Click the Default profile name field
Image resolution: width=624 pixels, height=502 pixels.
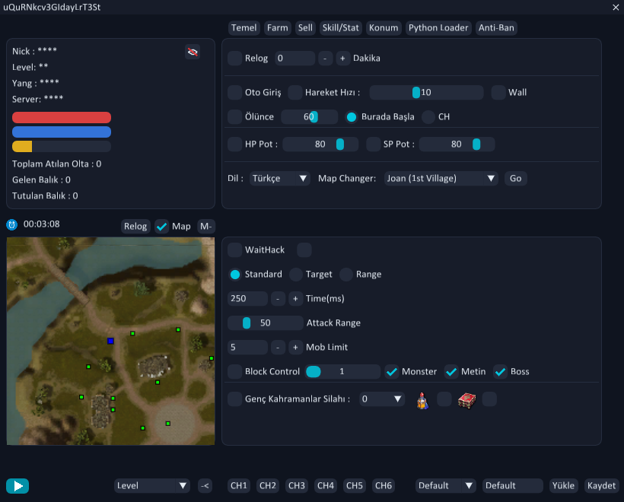click(513, 486)
